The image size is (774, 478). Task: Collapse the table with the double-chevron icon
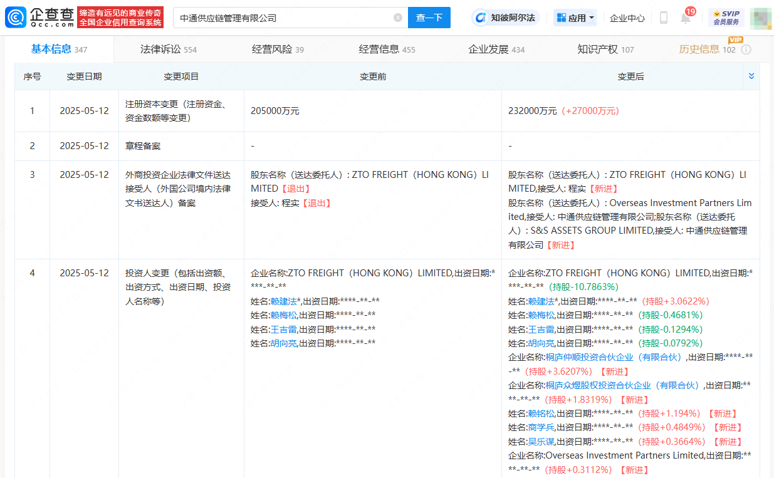tap(751, 76)
